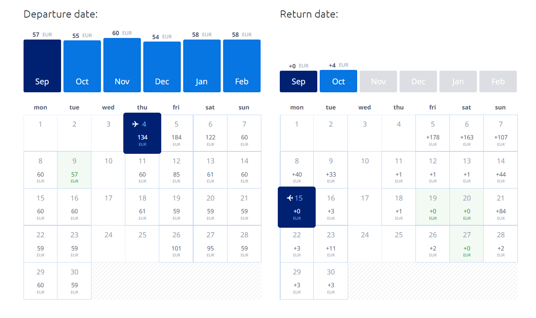536x318 pixels.
Task: Select return date September 27 at +0 EUR
Action: [467, 244]
